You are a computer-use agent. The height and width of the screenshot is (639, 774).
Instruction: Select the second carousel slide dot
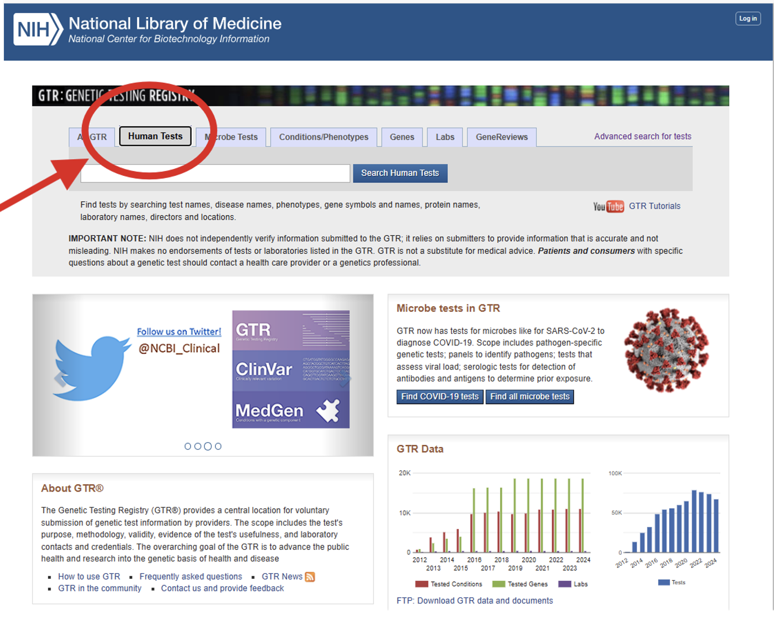pos(198,446)
